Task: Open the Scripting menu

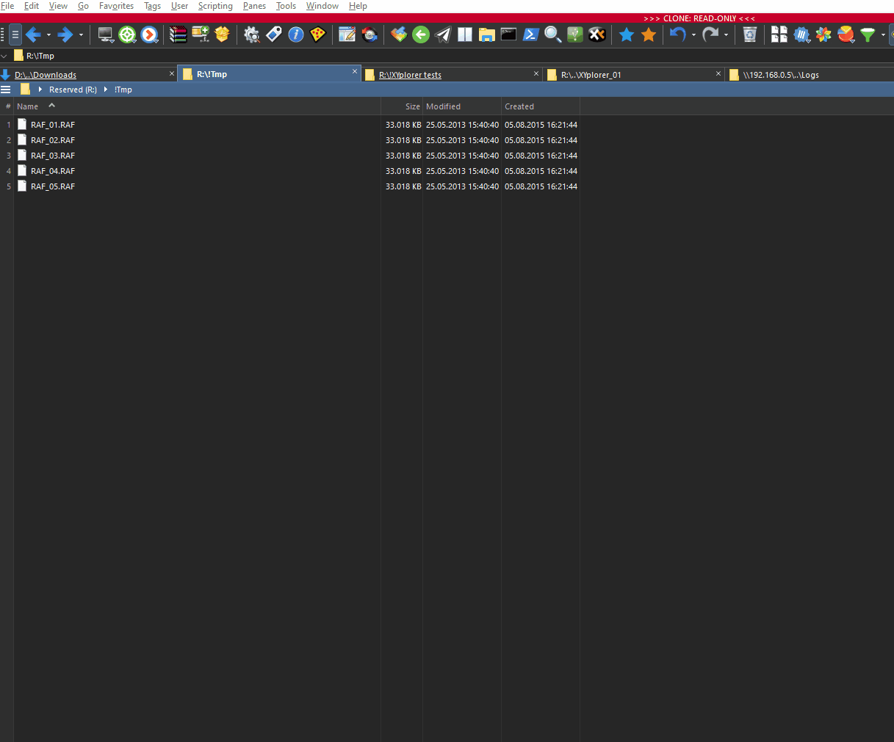Action: coord(215,6)
